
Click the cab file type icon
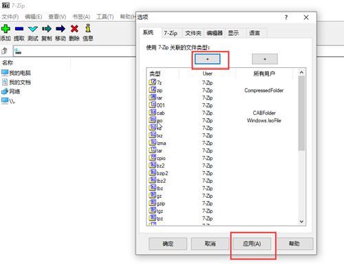(152, 112)
